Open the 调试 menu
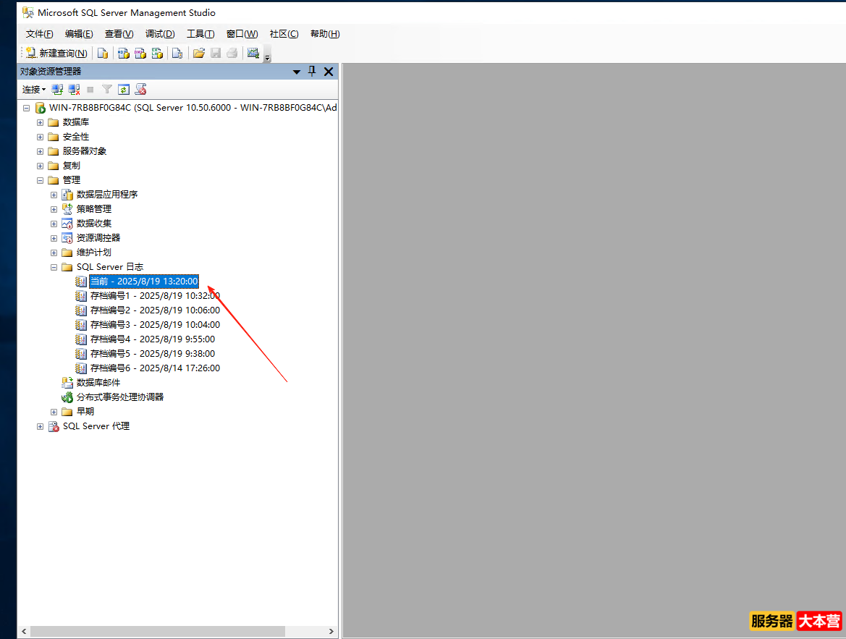 (160, 33)
